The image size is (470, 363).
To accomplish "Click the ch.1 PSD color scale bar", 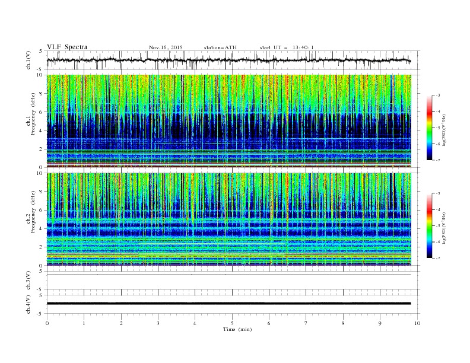I will (x=429, y=128).
